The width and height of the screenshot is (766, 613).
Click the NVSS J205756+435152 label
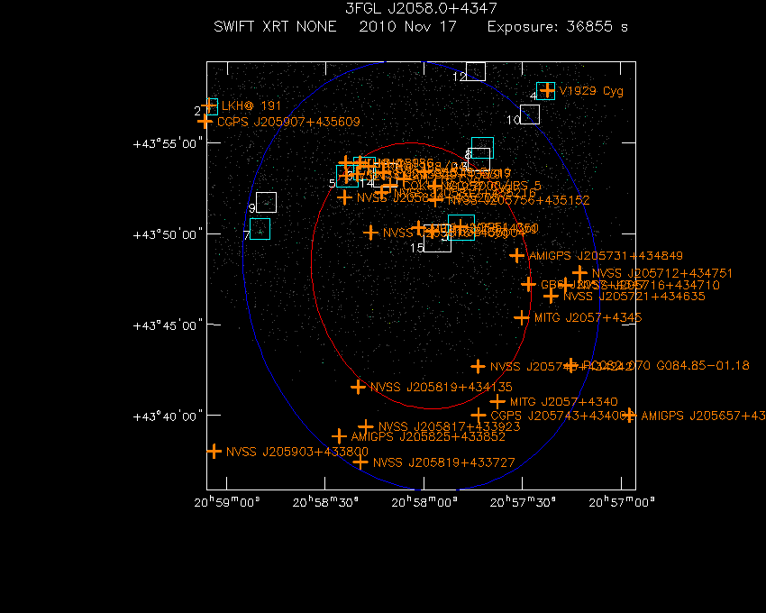coord(518,200)
